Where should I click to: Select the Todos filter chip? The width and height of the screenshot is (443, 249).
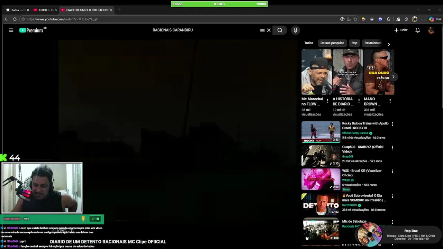pos(309,43)
